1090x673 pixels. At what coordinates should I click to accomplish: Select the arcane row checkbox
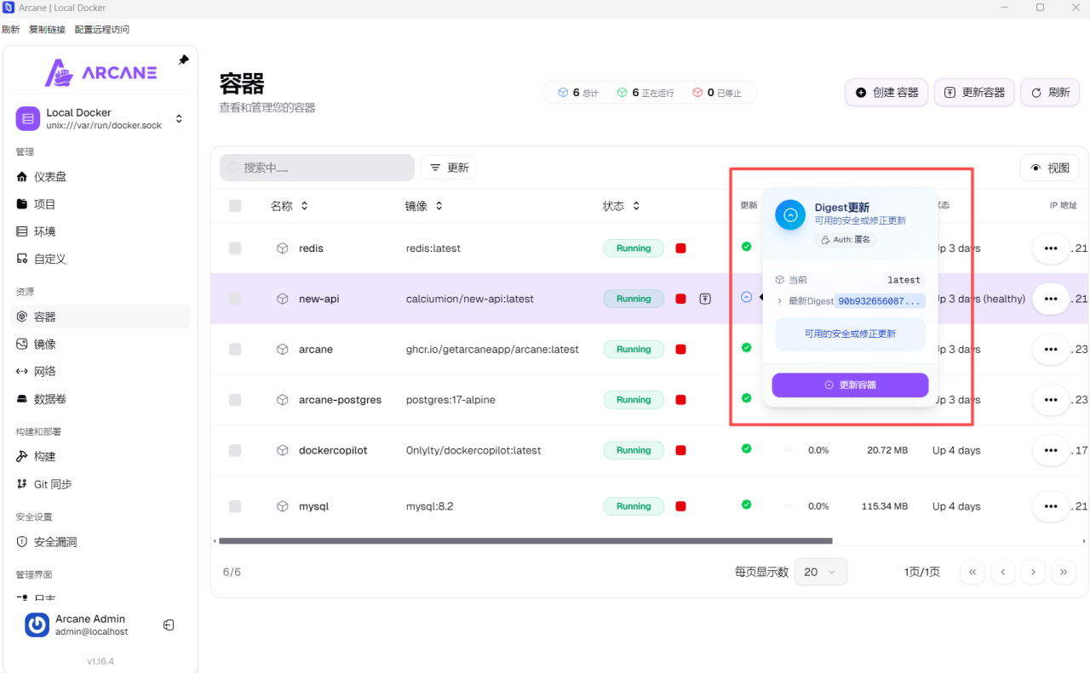[235, 349]
